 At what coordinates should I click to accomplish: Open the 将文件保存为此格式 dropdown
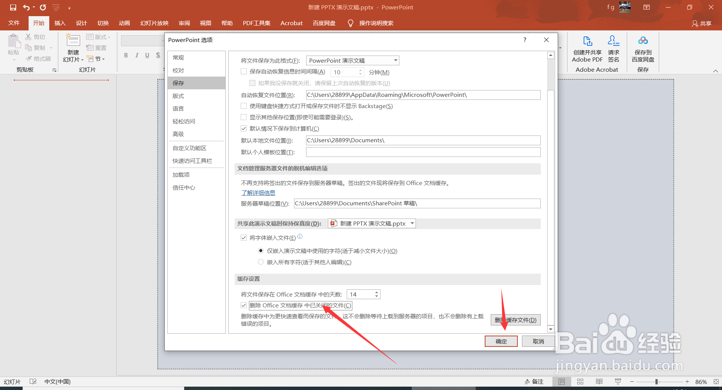395,60
